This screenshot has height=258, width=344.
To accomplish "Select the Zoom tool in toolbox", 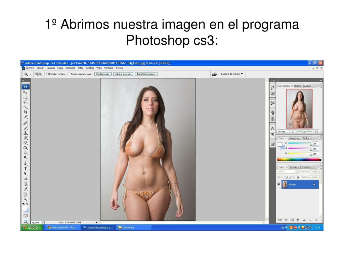I will tap(26, 199).
